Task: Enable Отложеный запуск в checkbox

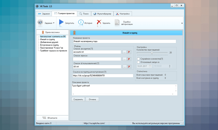Action: click(138, 62)
